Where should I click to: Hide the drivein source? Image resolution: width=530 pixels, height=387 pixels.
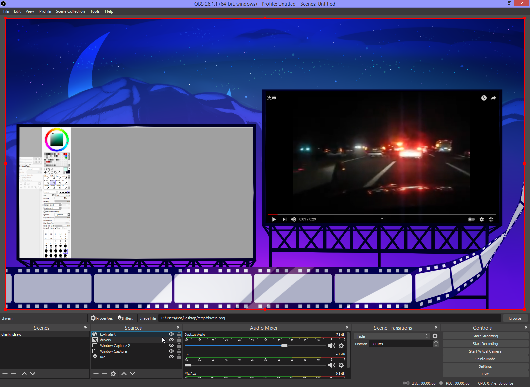click(x=171, y=340)
